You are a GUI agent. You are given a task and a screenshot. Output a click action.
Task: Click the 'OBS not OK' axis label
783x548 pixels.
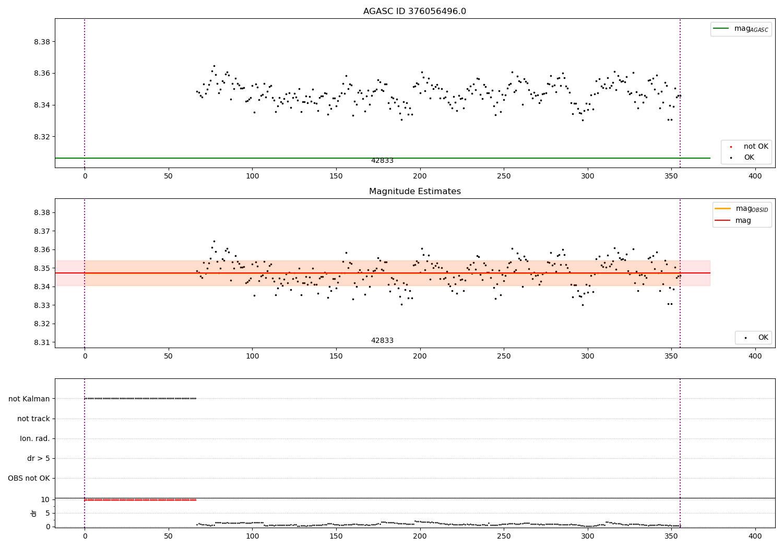[x=29, y=478]
